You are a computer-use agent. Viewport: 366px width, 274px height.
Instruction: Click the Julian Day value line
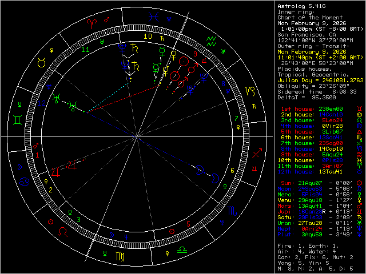click(x=320, y=79)
